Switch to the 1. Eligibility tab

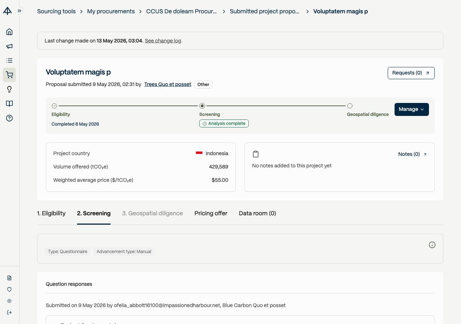coord(51,213)
